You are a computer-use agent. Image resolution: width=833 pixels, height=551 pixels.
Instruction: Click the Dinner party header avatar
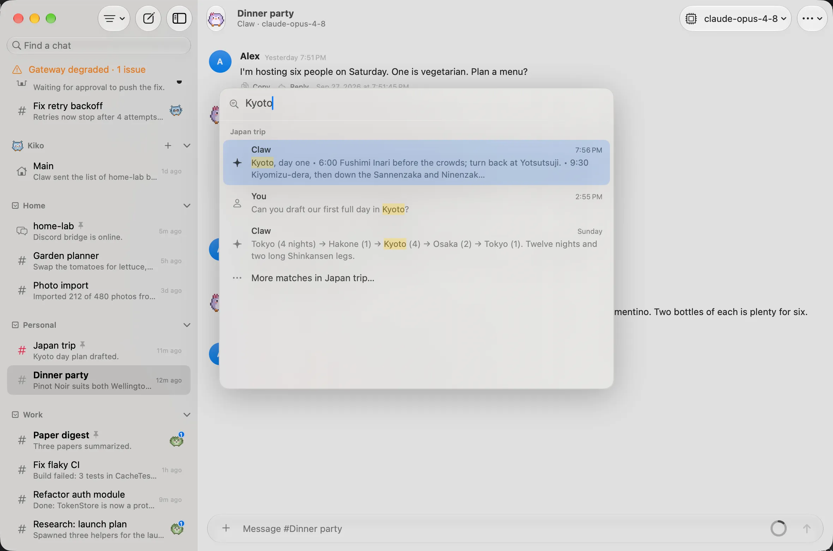point(216,18)
